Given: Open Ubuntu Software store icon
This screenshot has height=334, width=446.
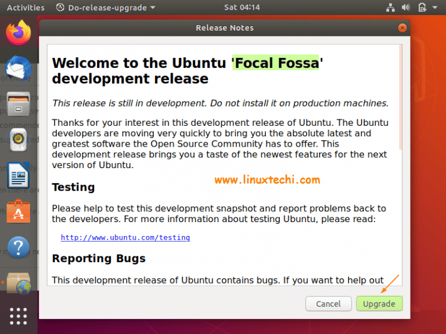Looking at the screenshot, I should click(x=18, y=212).
